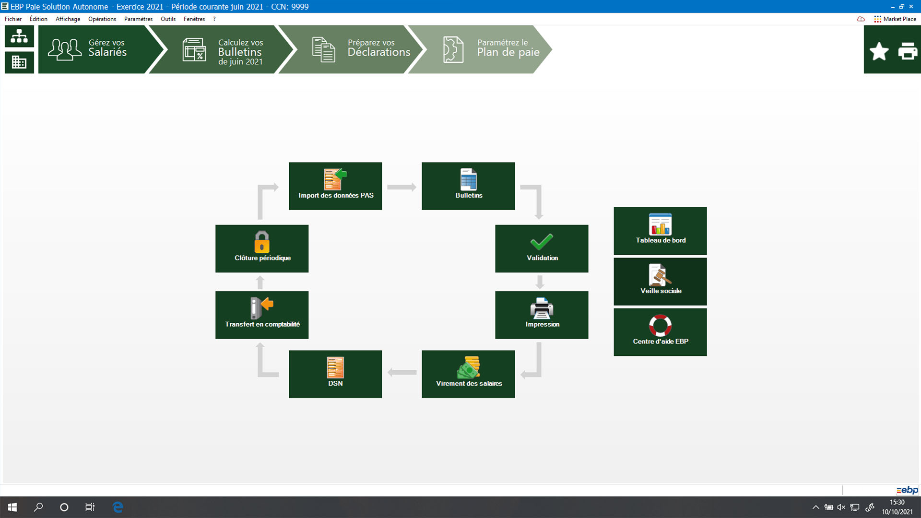The width and height of the screenshot is (921, 518).
Task: Show hidden system tray icons
Action: [815, 507]
